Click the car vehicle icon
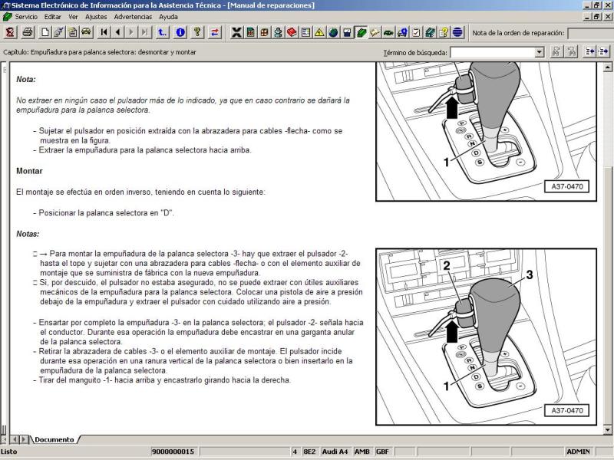614x460 pixels. click(87, 32)
